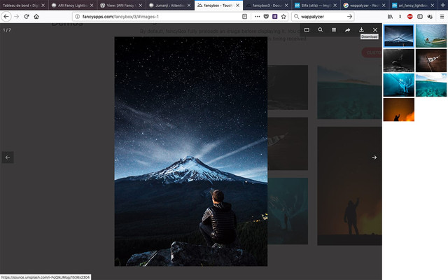The width and height of the screenshot is (448, 280).
Task: Close the wappalyzer tab
Action: tap(384, 5)
